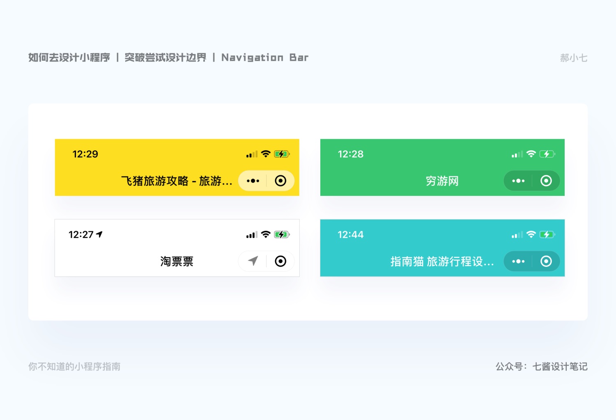The width and height of the screenshot is (616, 420).
Task: Click the location arrow in the 淘票票 capsule
Action: coord(253,261)
